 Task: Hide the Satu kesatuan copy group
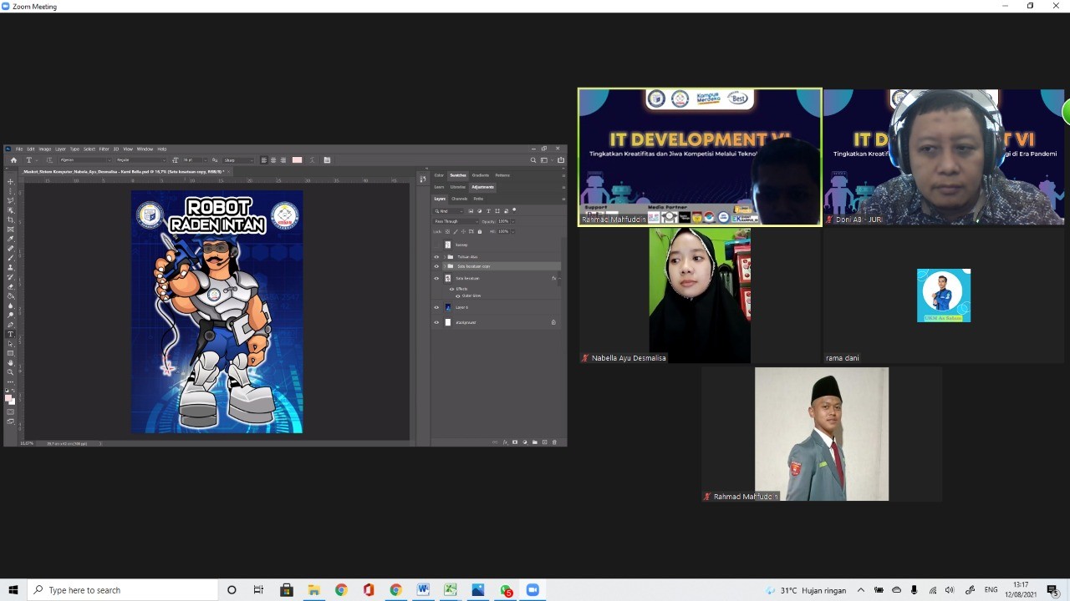[x=436, y=266]
